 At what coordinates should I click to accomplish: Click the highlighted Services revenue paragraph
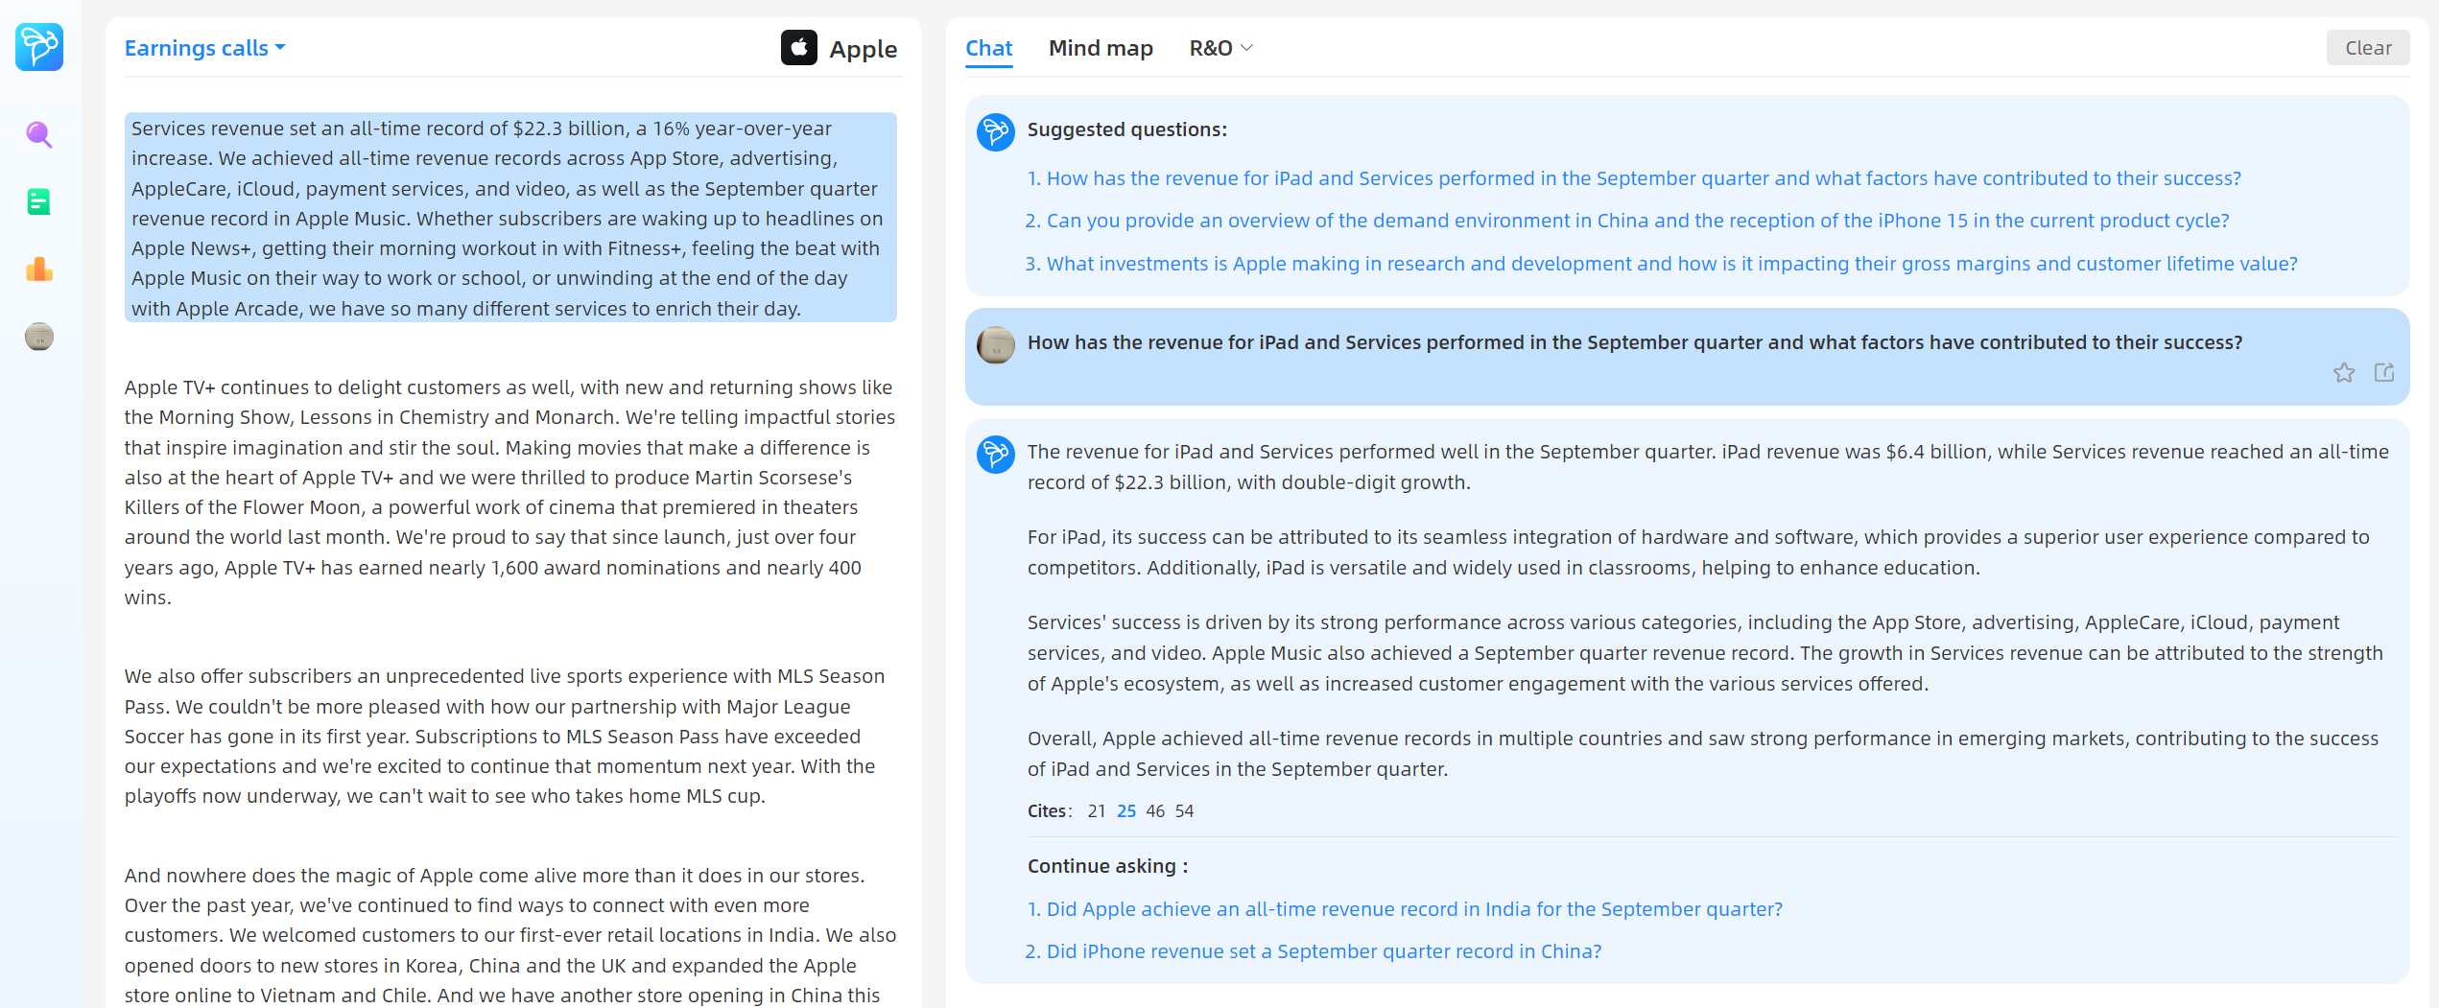tap(510, 218)
